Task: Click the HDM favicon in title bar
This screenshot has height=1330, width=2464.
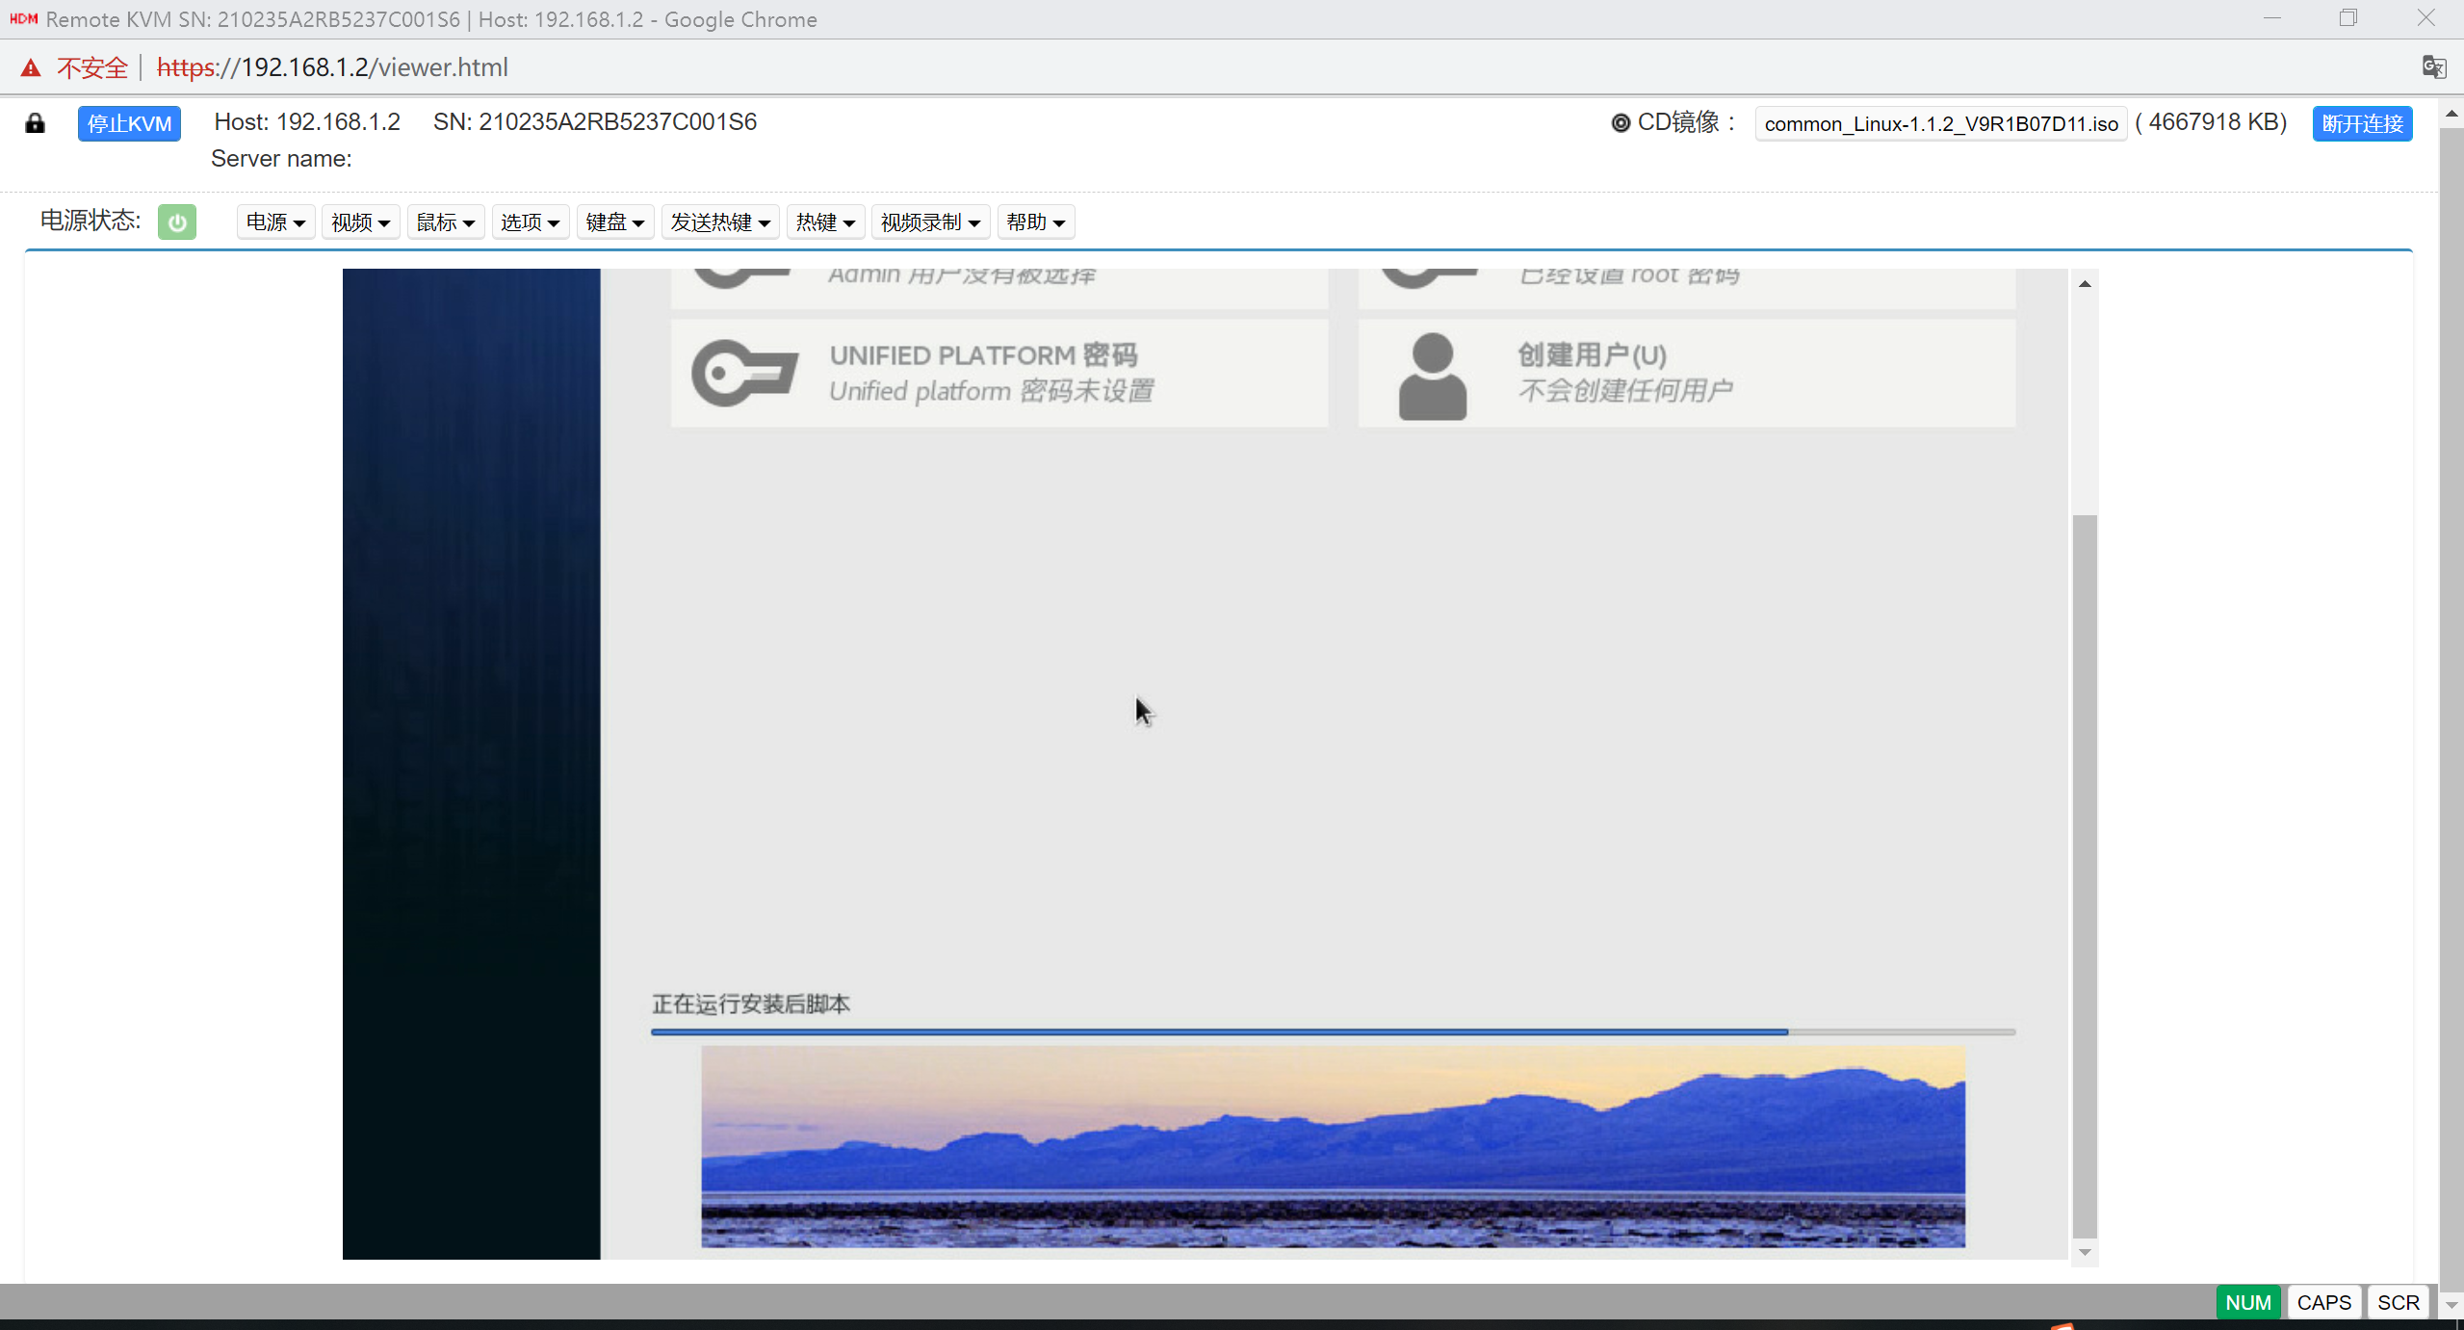Action: 23,19
